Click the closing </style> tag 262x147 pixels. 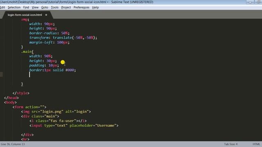21,93
